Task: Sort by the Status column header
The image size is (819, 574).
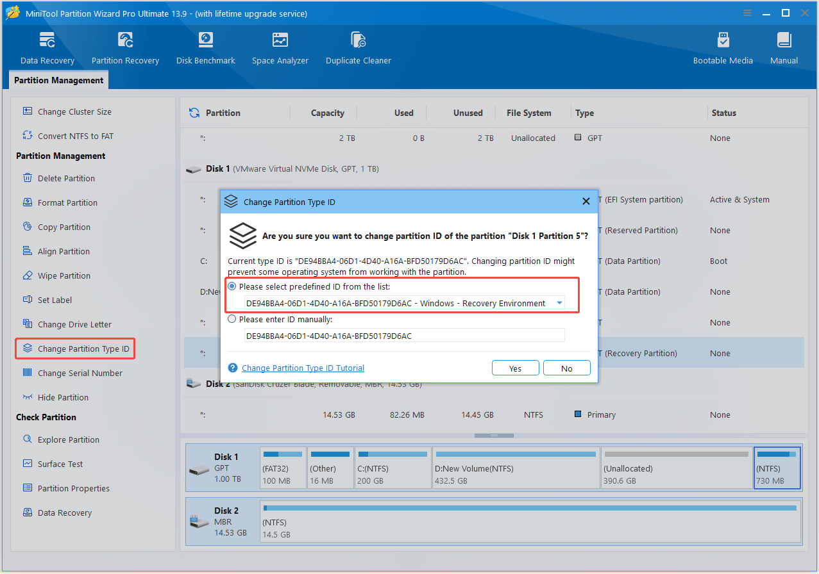Action: click(723, 113)
